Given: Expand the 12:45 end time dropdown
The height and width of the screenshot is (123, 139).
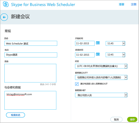Looking at the screenshot, I should point(115,55).
